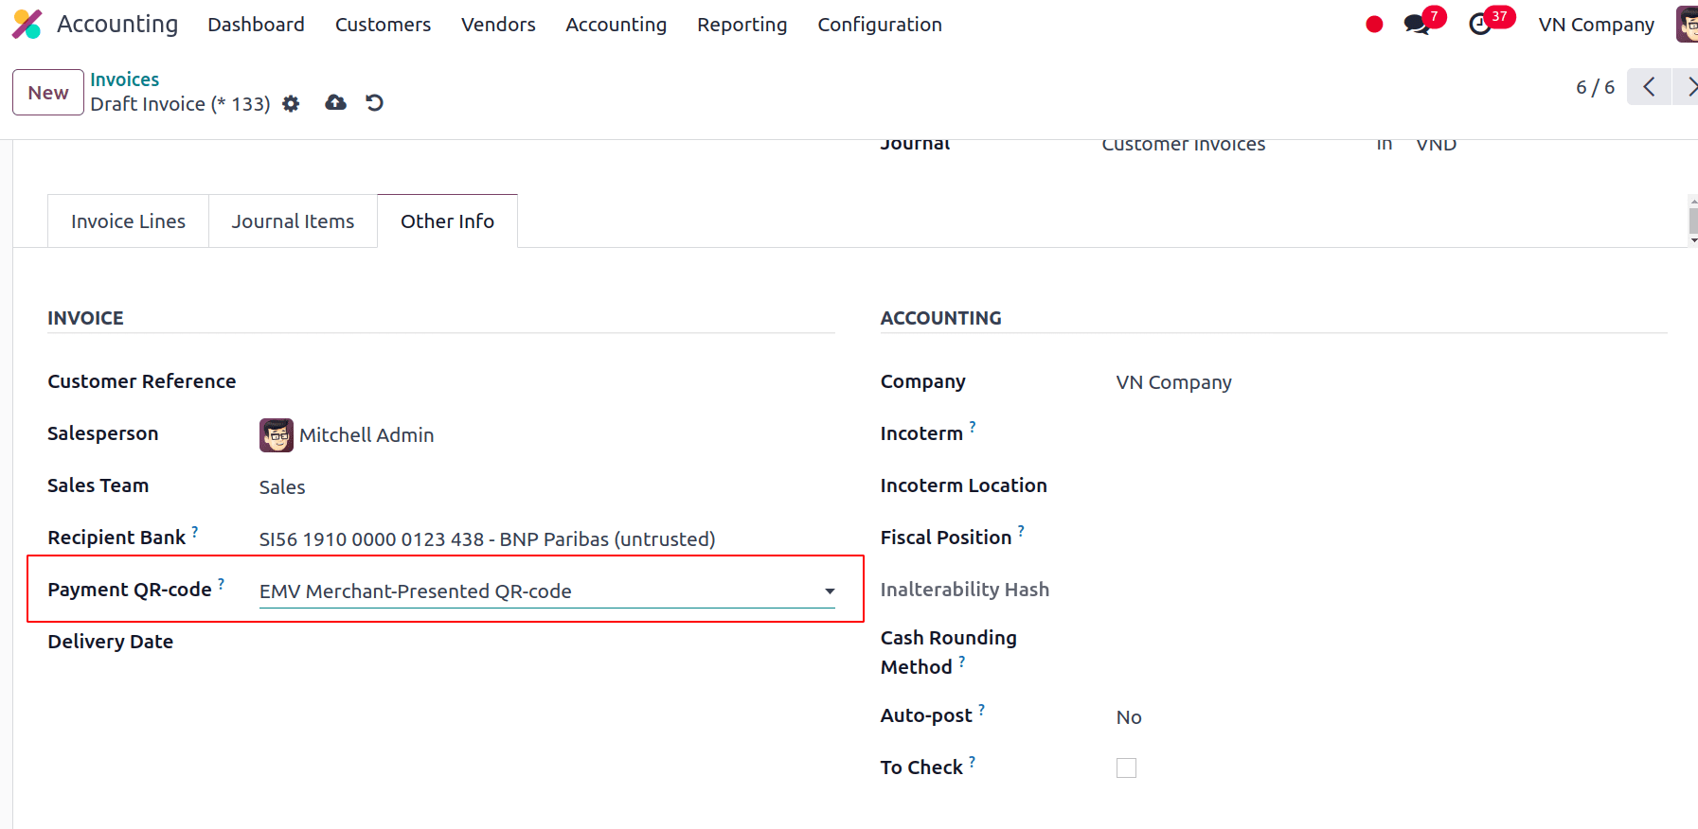
Task: Click the Odoo Accounting app logo
Action: coord(27,25)
